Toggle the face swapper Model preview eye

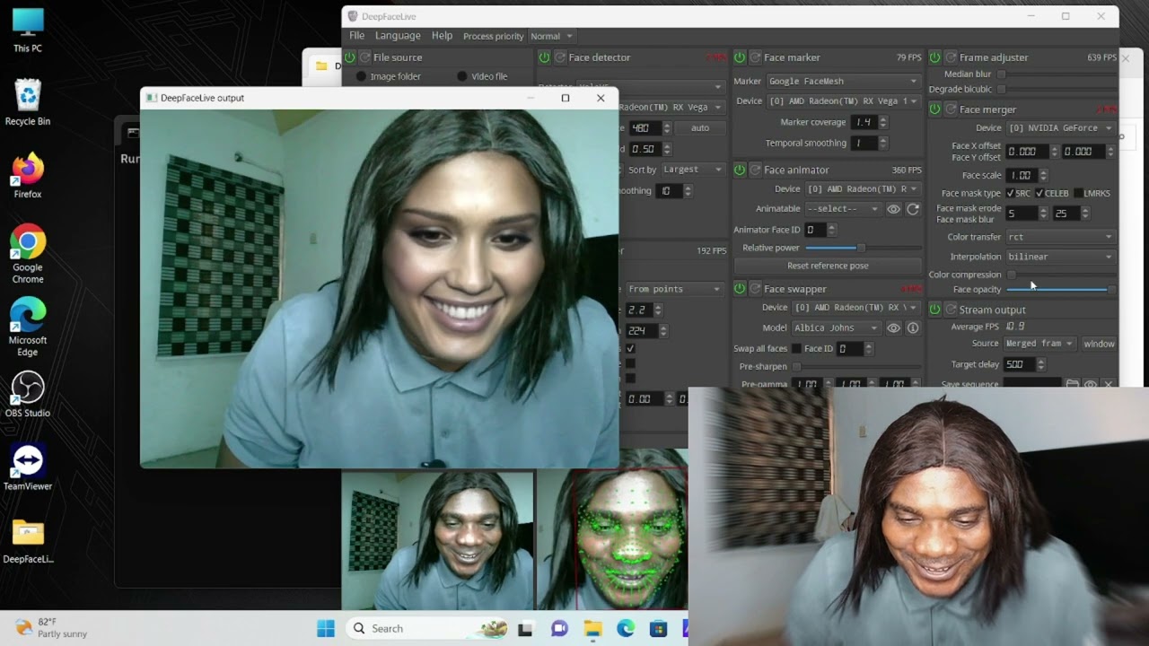893,328
